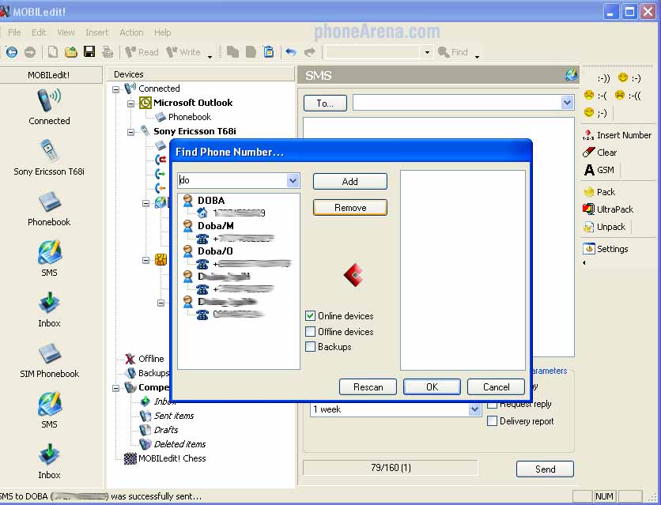The width and height of the screenshot is (661, 505).
Task: Open the search text dropdown in dialog
Action: [x=293, y=181]
